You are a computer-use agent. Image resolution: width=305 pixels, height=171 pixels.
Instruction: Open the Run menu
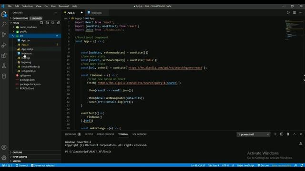pos(53,6)
